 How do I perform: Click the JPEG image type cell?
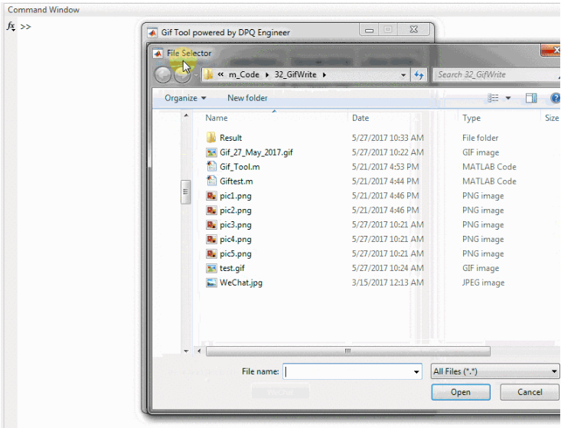click(x=483, y=283)
